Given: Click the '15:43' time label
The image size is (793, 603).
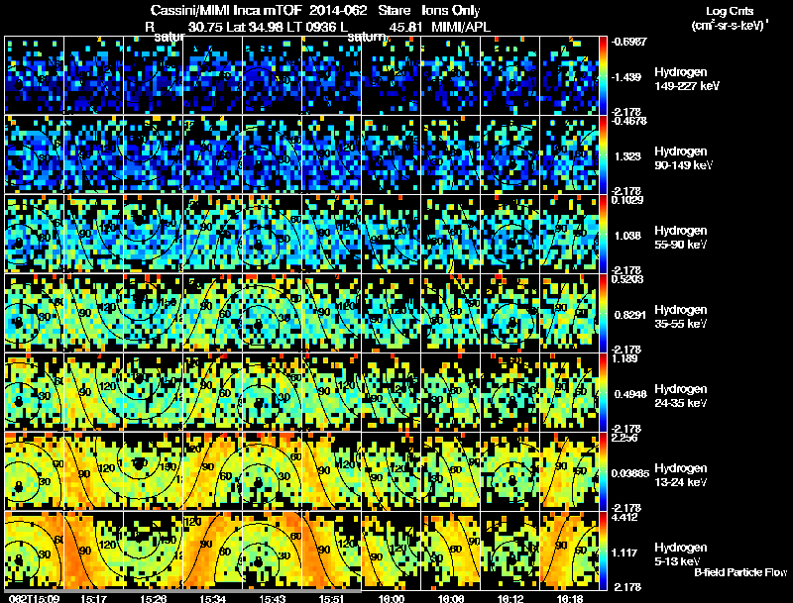Looking at the screenshot, I should (x=272, y=598).
